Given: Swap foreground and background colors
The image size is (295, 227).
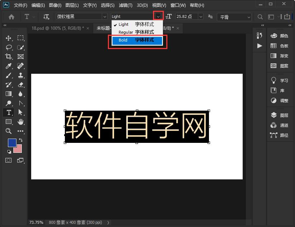Looking at the screenshot, I should coord(21,140).
